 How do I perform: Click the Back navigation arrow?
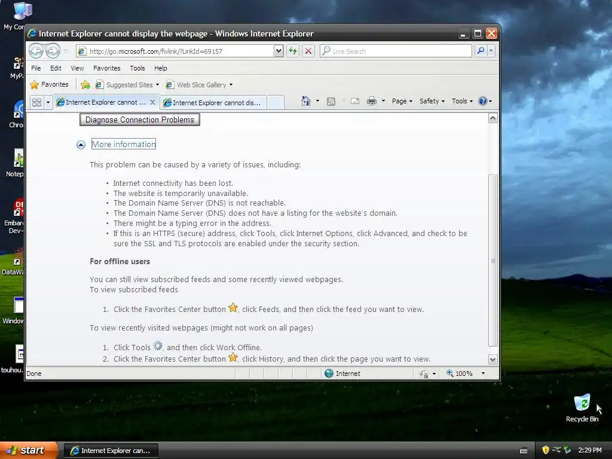[36, 51]
